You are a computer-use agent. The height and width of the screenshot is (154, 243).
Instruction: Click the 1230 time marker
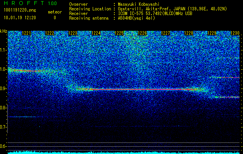(x=235, y=33)
